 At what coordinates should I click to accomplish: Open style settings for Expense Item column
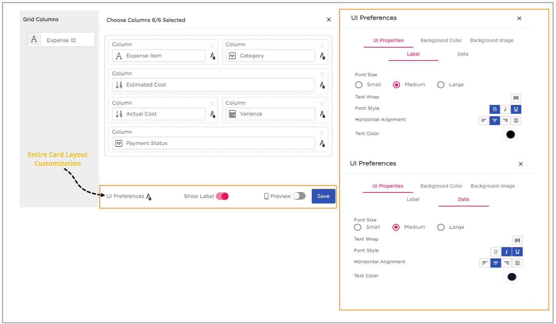pos(212,56)
